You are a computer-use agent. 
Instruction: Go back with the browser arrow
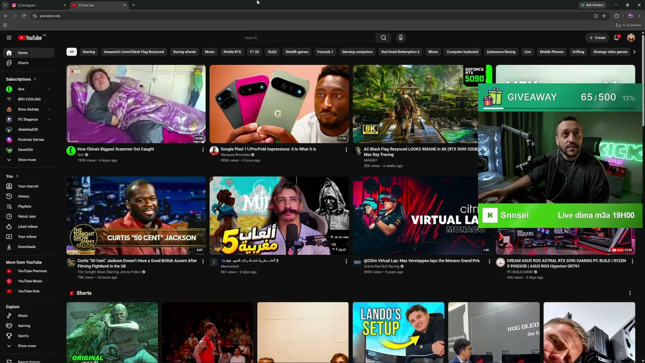(6, 16)
